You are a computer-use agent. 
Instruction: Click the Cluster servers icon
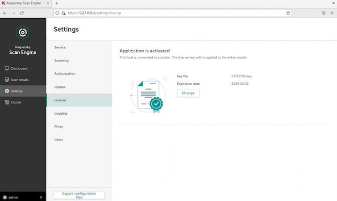pos(7,102)
